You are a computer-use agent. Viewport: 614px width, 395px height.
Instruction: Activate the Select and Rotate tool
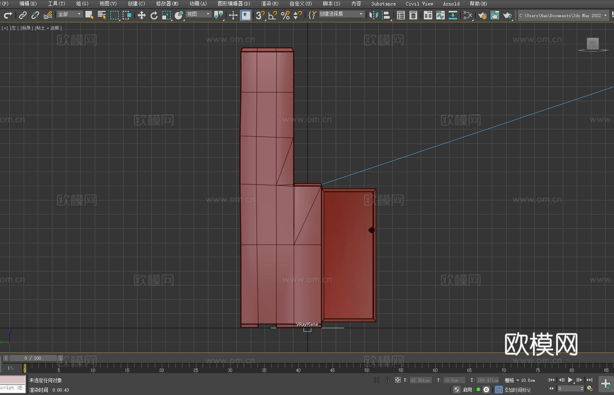tap(154, 15)
